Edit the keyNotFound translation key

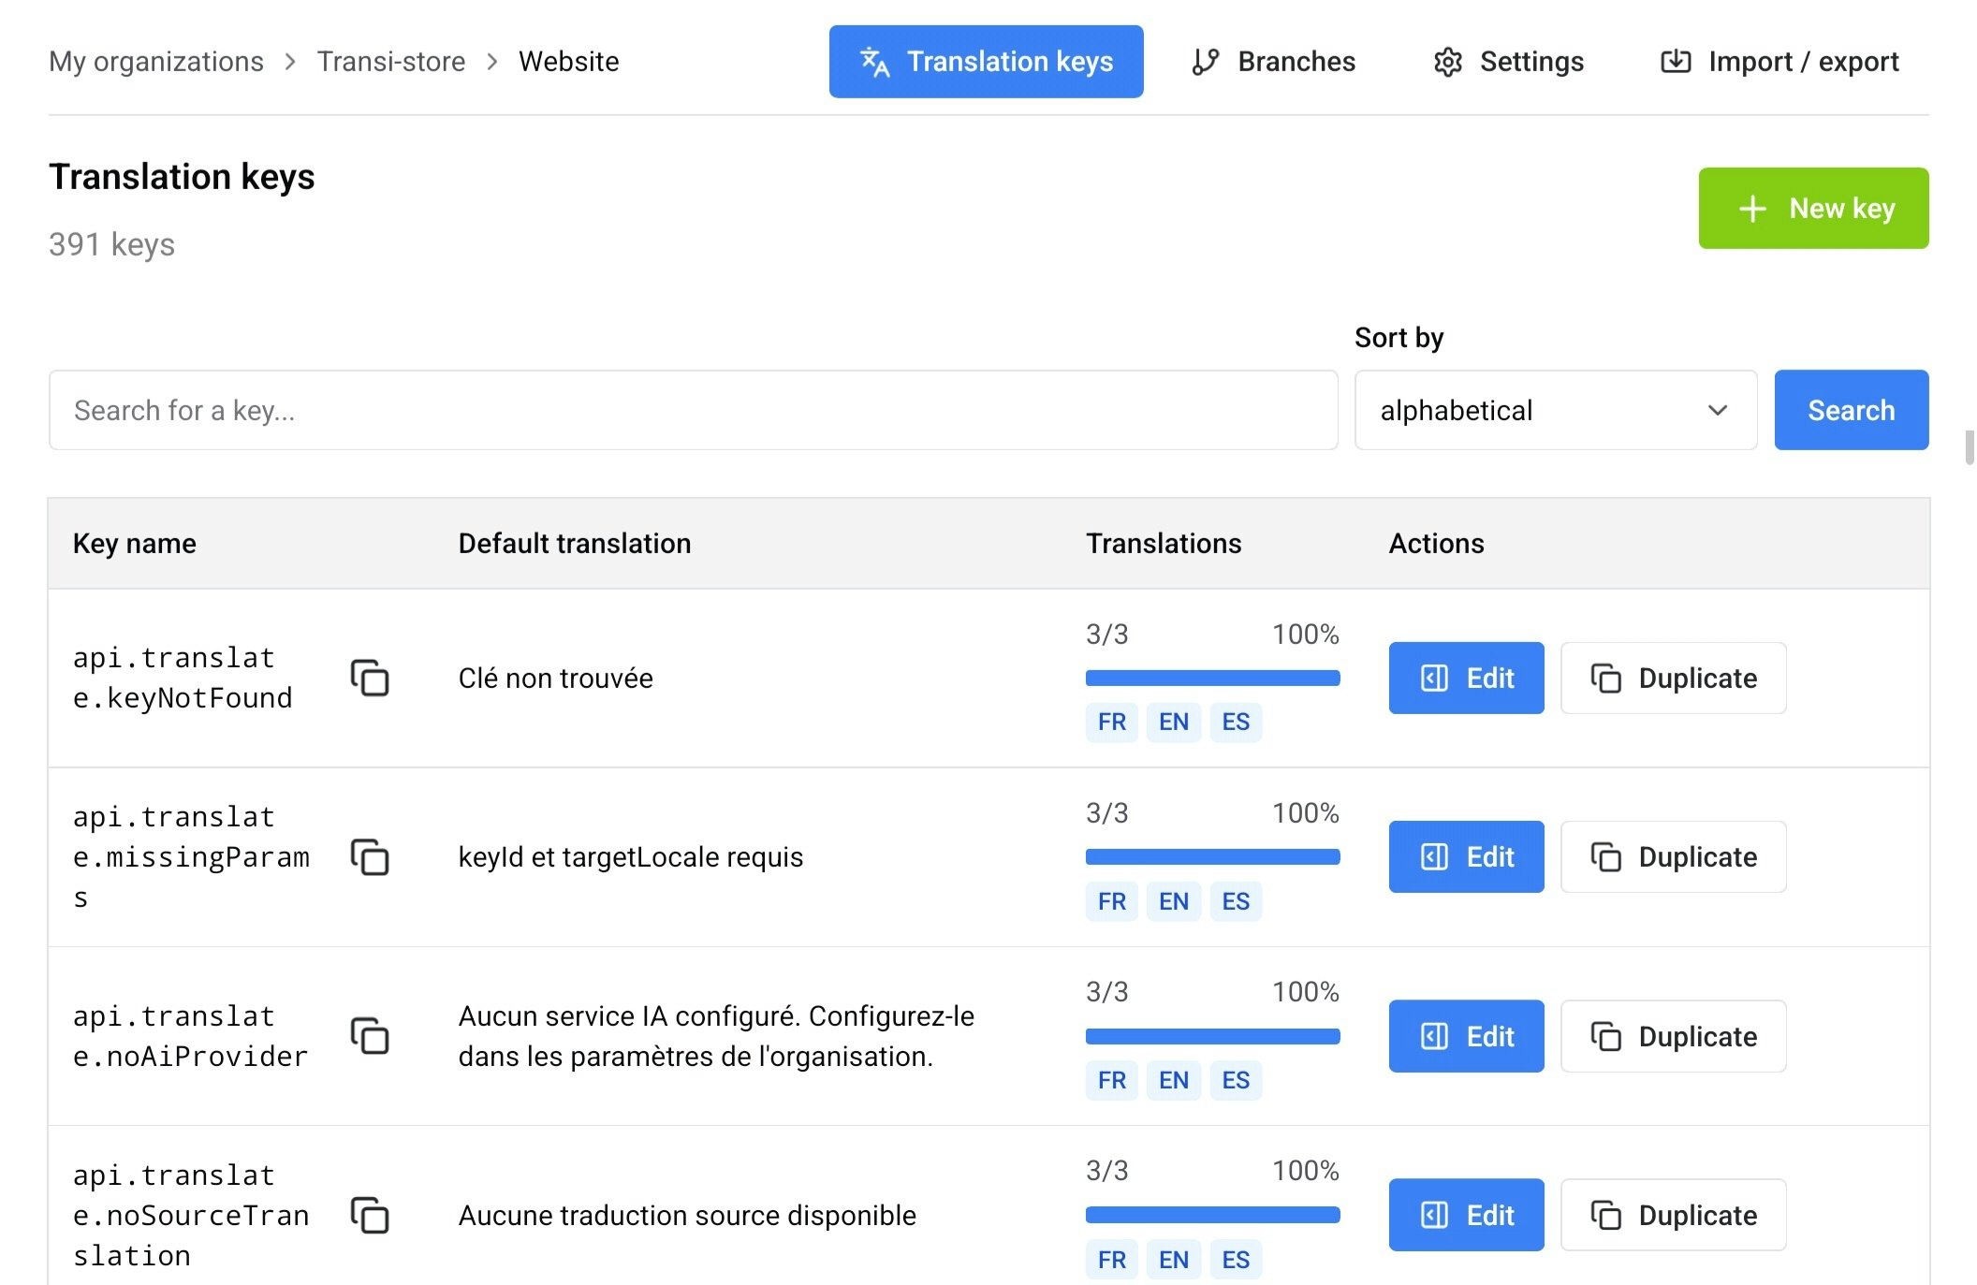(x=1466, y=679)
